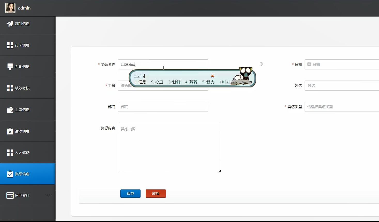
Task: Click the clear icon beside 奖惩名称 field
Action: click(x=261, y=64)
